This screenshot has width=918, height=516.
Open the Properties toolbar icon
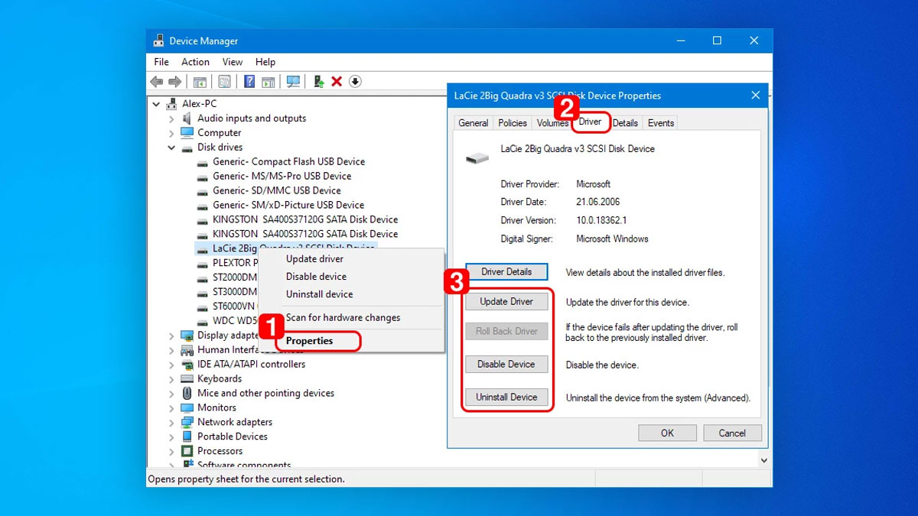[224, 82]
